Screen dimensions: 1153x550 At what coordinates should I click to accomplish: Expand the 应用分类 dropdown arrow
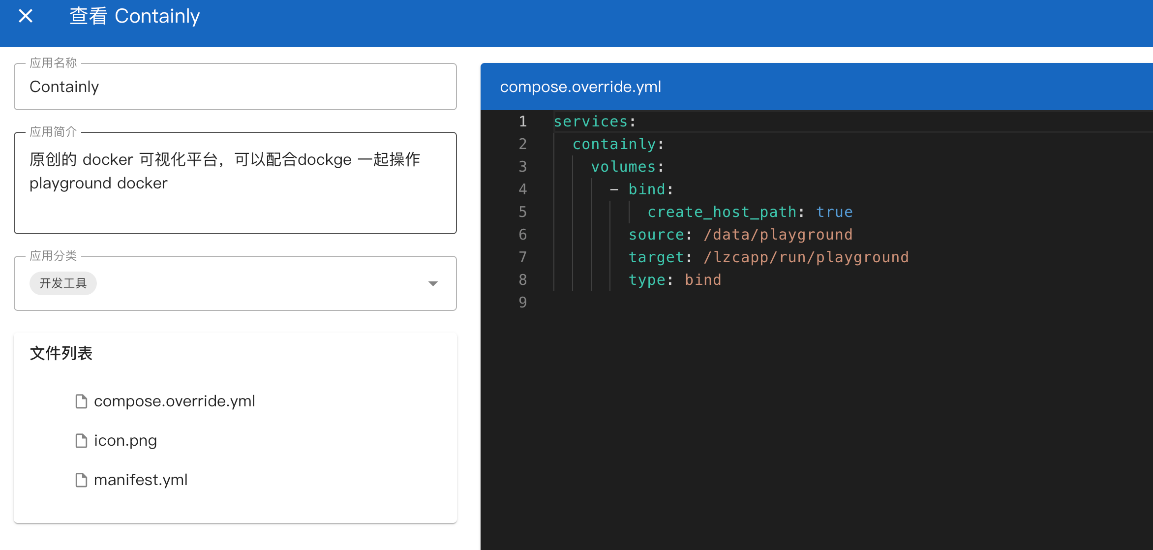click(x=433, y=283)
